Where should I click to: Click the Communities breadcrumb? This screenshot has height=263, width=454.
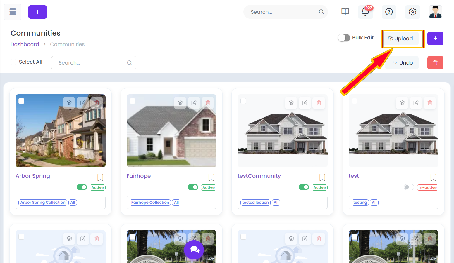[67, 44]
